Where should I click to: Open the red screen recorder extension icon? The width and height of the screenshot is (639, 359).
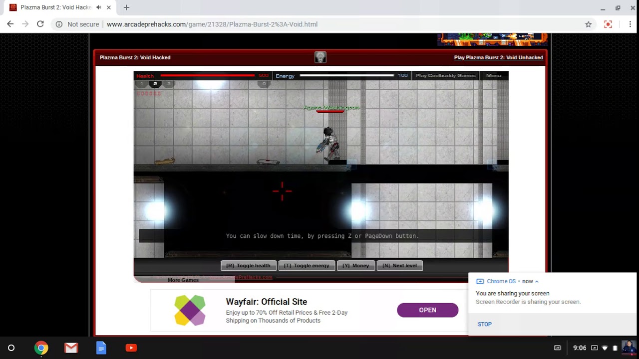pos(608,24)
